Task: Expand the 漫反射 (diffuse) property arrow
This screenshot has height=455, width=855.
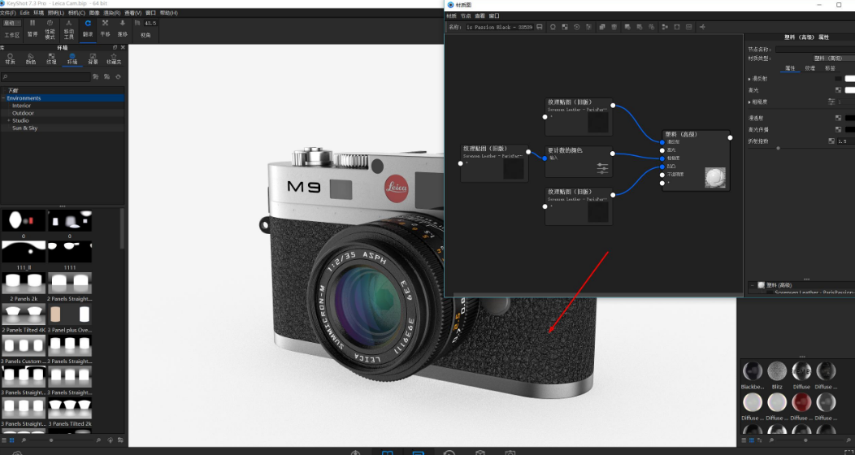Action: (749, 79)
